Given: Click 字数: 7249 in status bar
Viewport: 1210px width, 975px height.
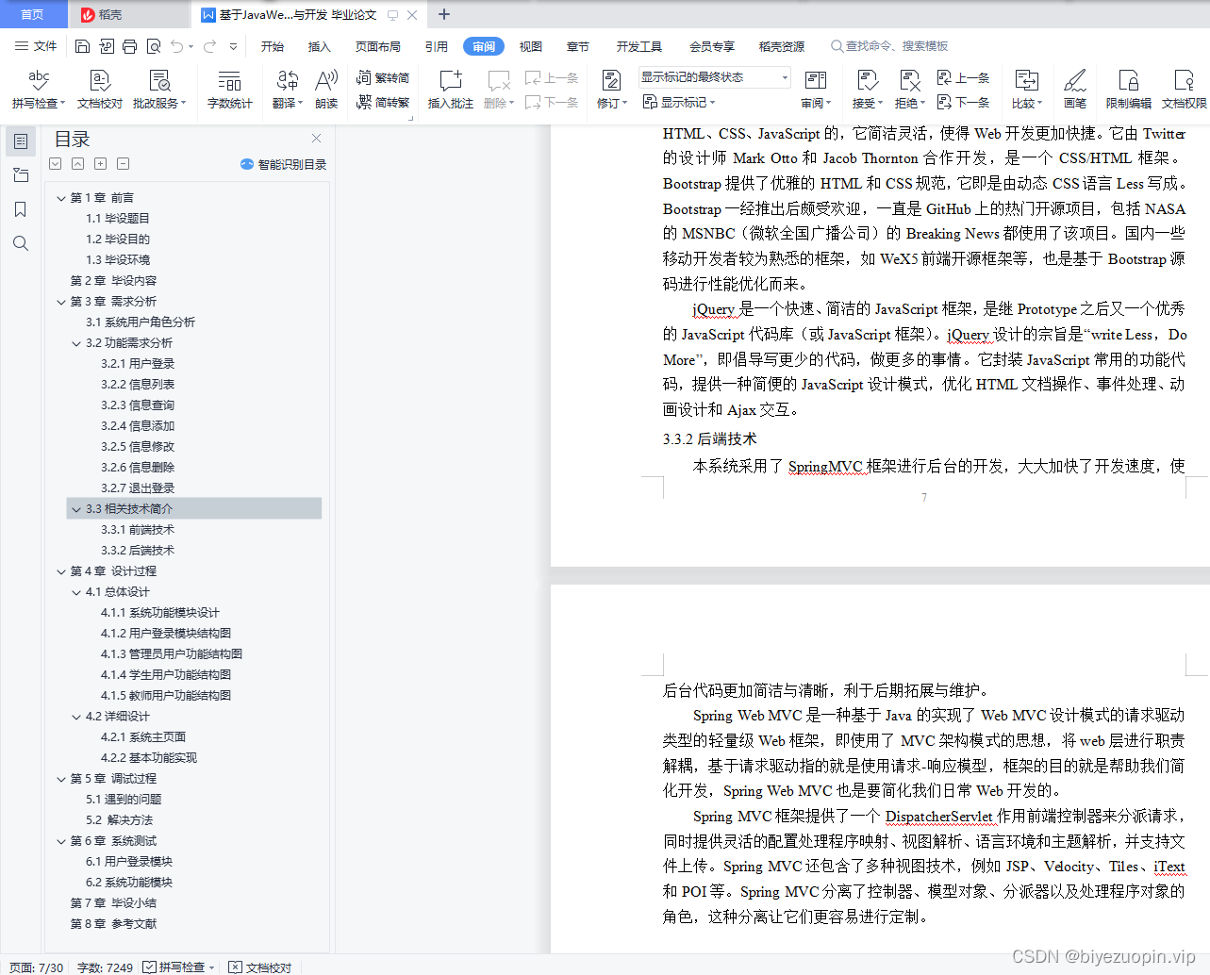Looking at the screenshot, I should [105, 967].
